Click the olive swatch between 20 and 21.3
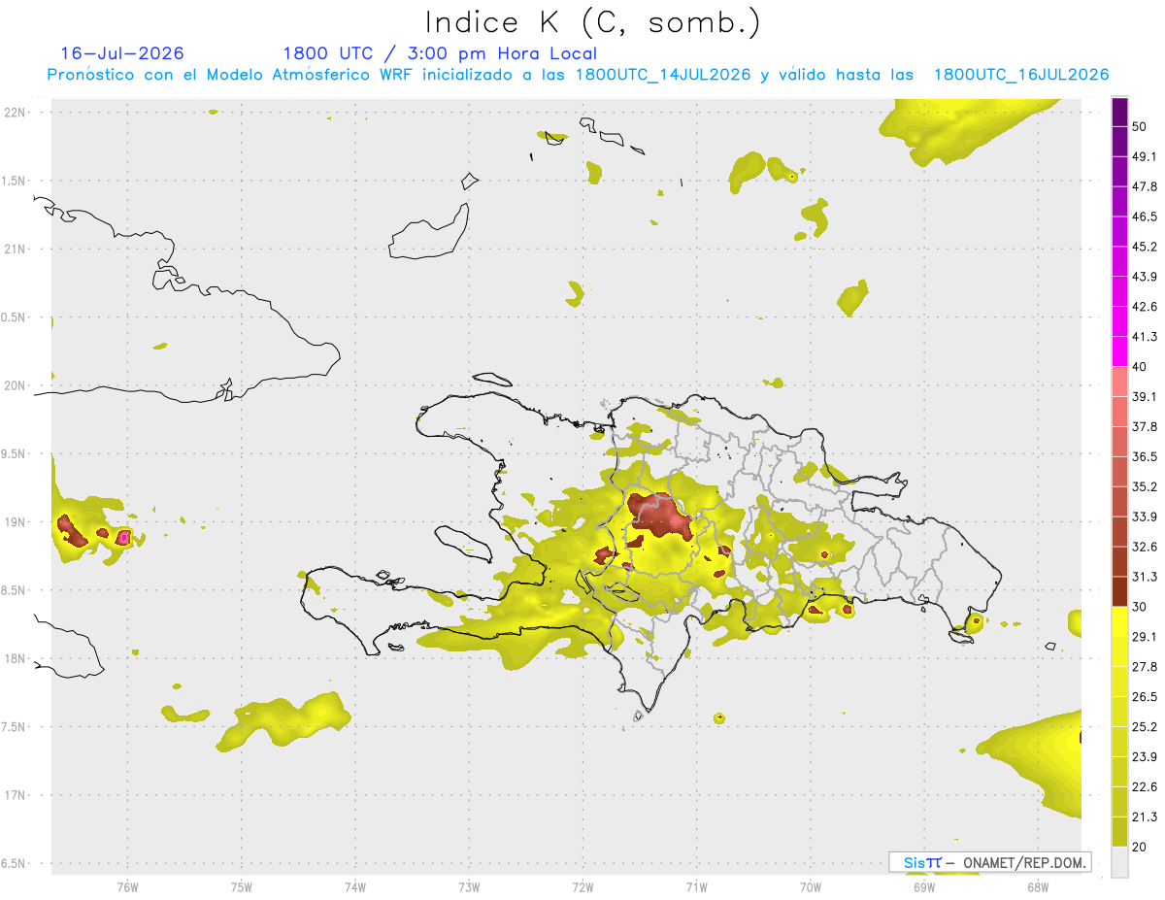Image resolution: width=1165 pixels, height=900 pixels. [1119, 832]
